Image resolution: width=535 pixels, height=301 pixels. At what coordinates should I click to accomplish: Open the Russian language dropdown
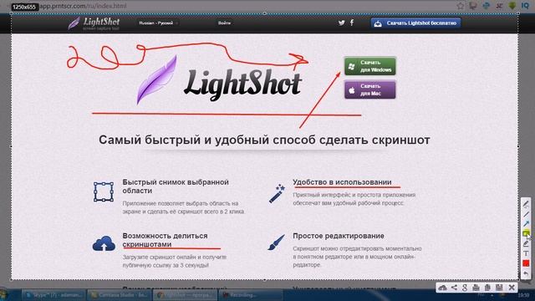[158, 23]
